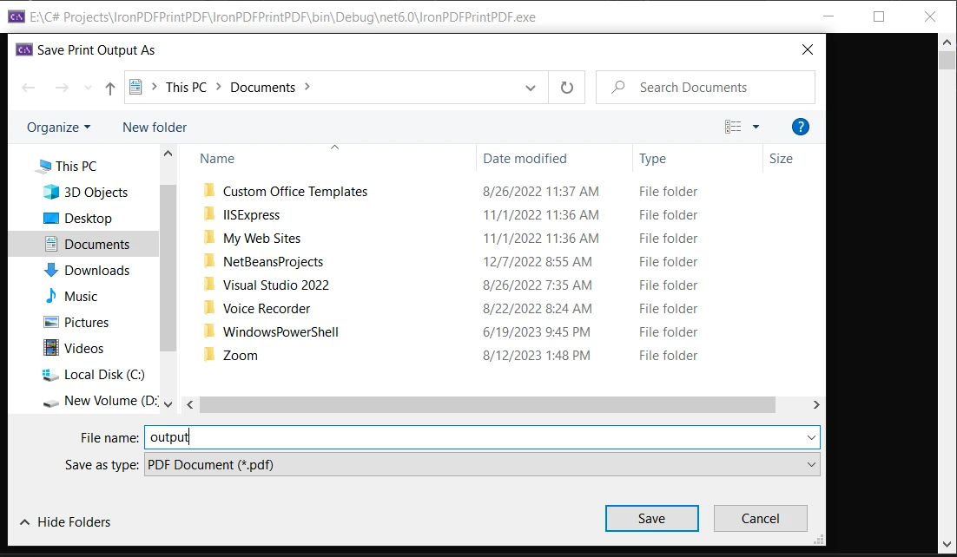Select Local Disk (C:) drive
The height and width of the screenshot is (557, 957).
coord(104,375)
